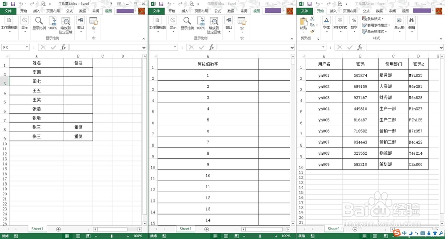
Task: Select cell yh004 in 工作簿2
Action: pos(324,109)
